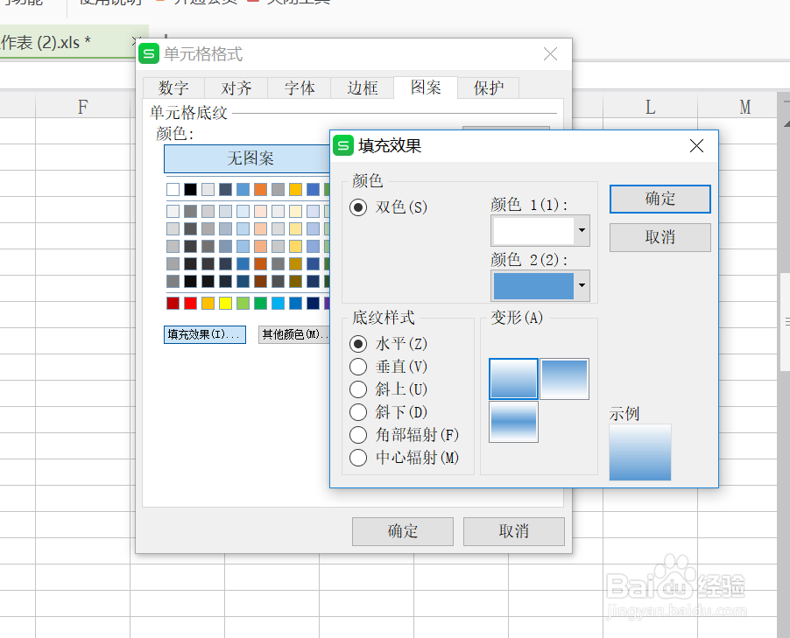Switch to the 保护 tab
Viewport: 790px width, 638px height.
487,88
